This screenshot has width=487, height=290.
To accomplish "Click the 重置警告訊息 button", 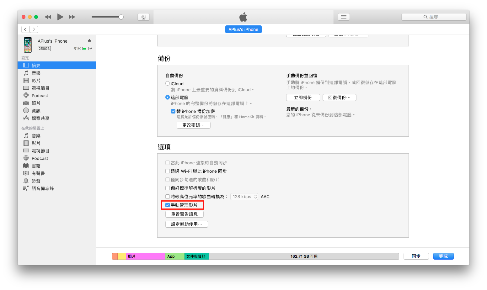I will click(185, 214).
